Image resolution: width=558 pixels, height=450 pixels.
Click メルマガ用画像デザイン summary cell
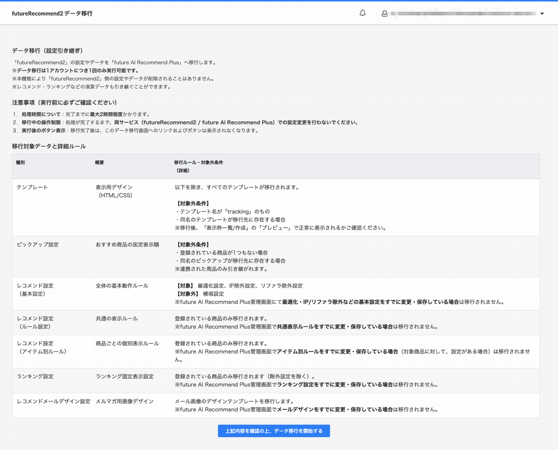125,401
